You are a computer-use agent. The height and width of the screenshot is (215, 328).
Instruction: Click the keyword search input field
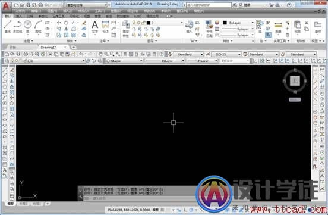209,5
